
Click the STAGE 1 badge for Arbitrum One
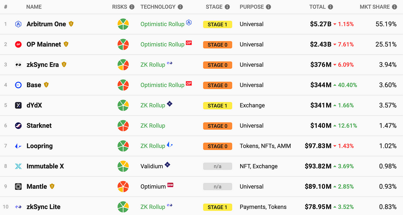point(218,24)
